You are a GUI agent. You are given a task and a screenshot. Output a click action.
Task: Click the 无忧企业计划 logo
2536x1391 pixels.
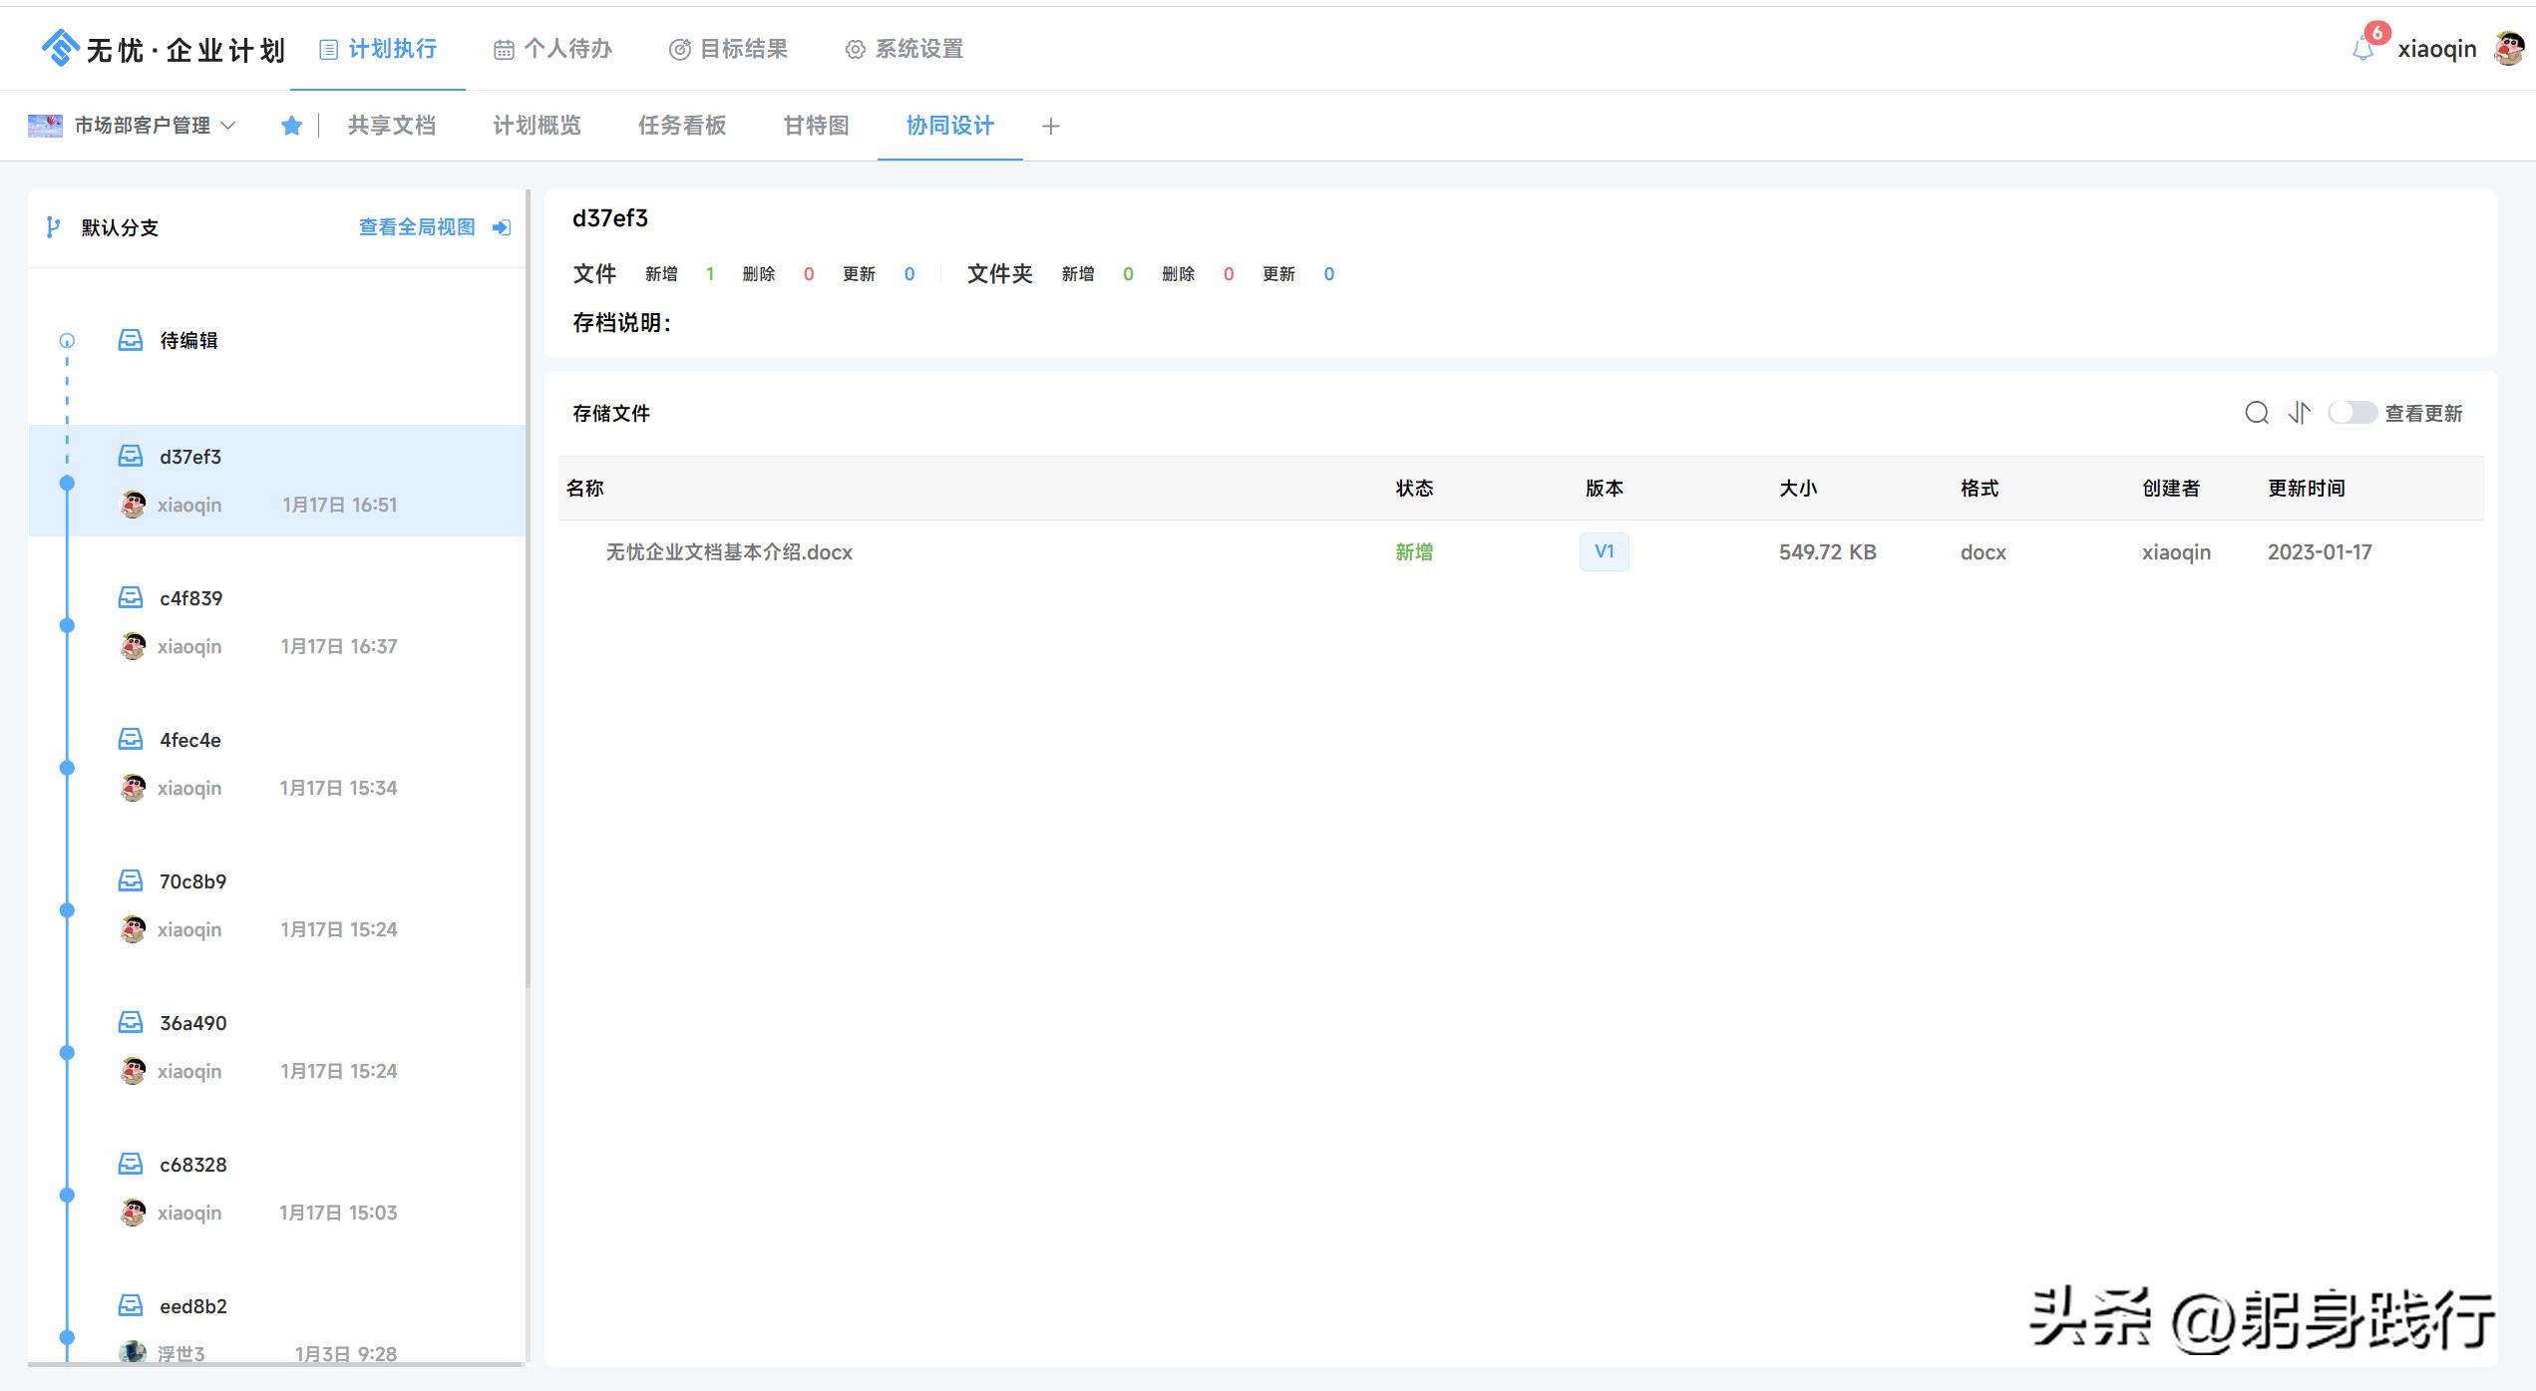point(163,48)
